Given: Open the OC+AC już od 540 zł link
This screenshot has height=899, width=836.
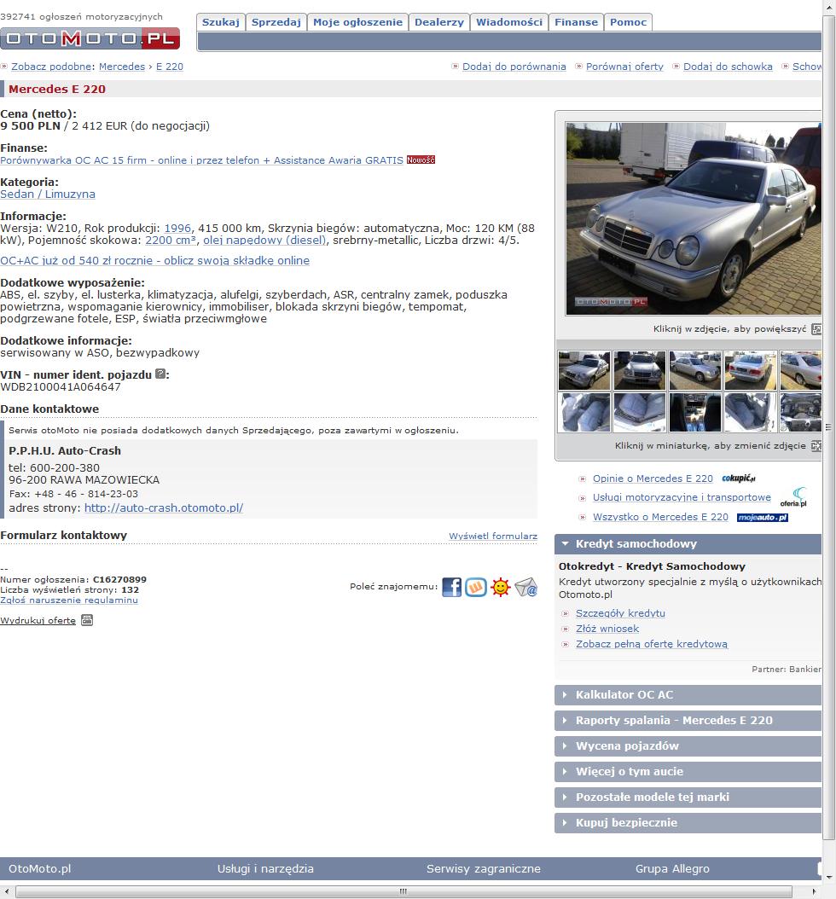Looking at the screenshot, I should [154, 260].
